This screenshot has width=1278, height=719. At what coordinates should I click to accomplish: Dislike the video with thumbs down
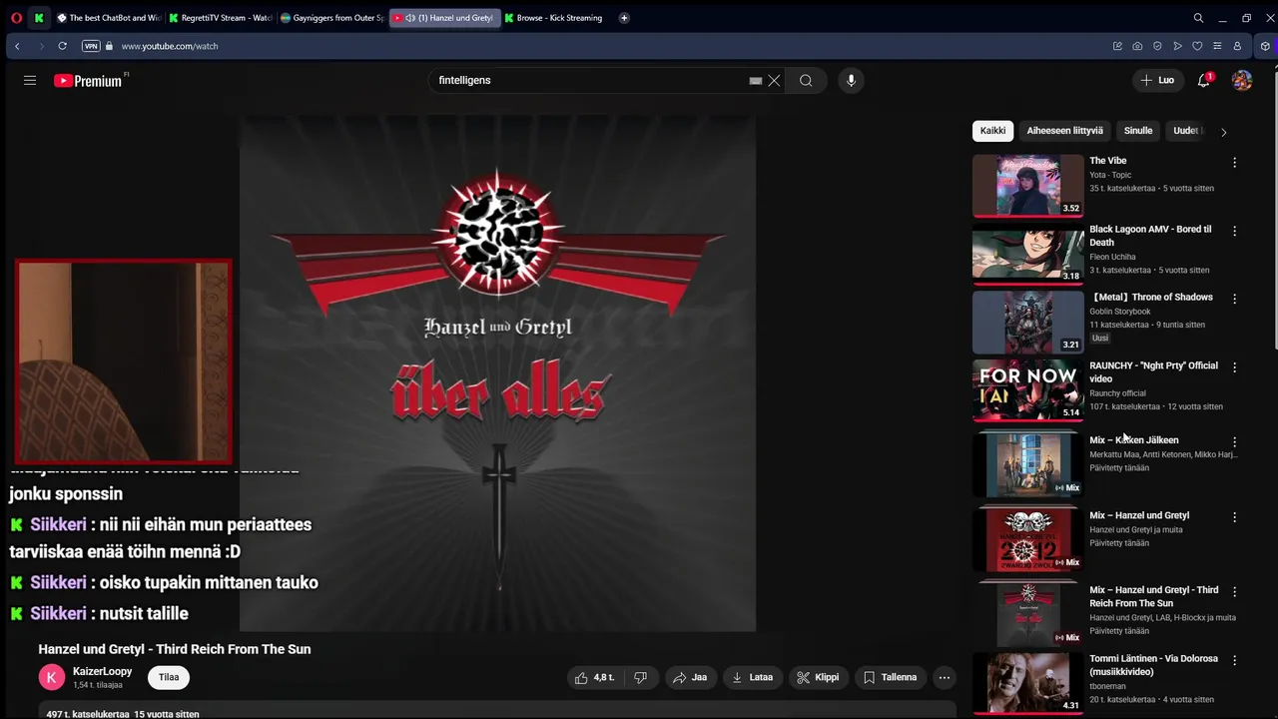[640, 677]
